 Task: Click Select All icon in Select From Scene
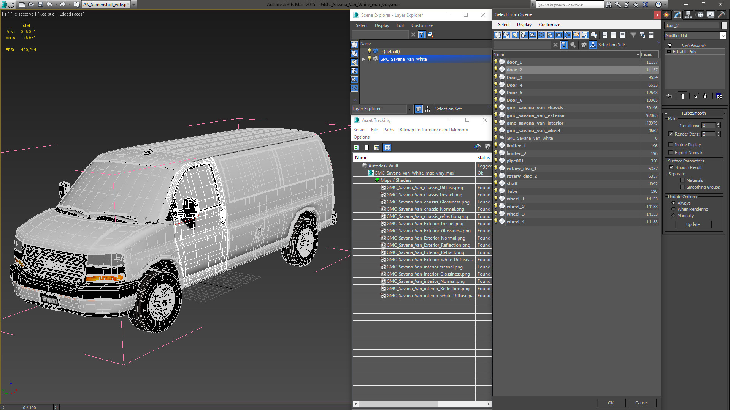tap(605, 35)
